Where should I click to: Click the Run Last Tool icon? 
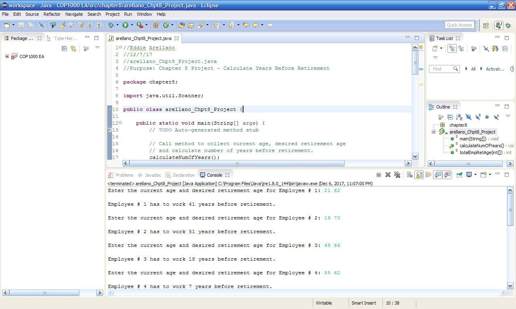139,25
